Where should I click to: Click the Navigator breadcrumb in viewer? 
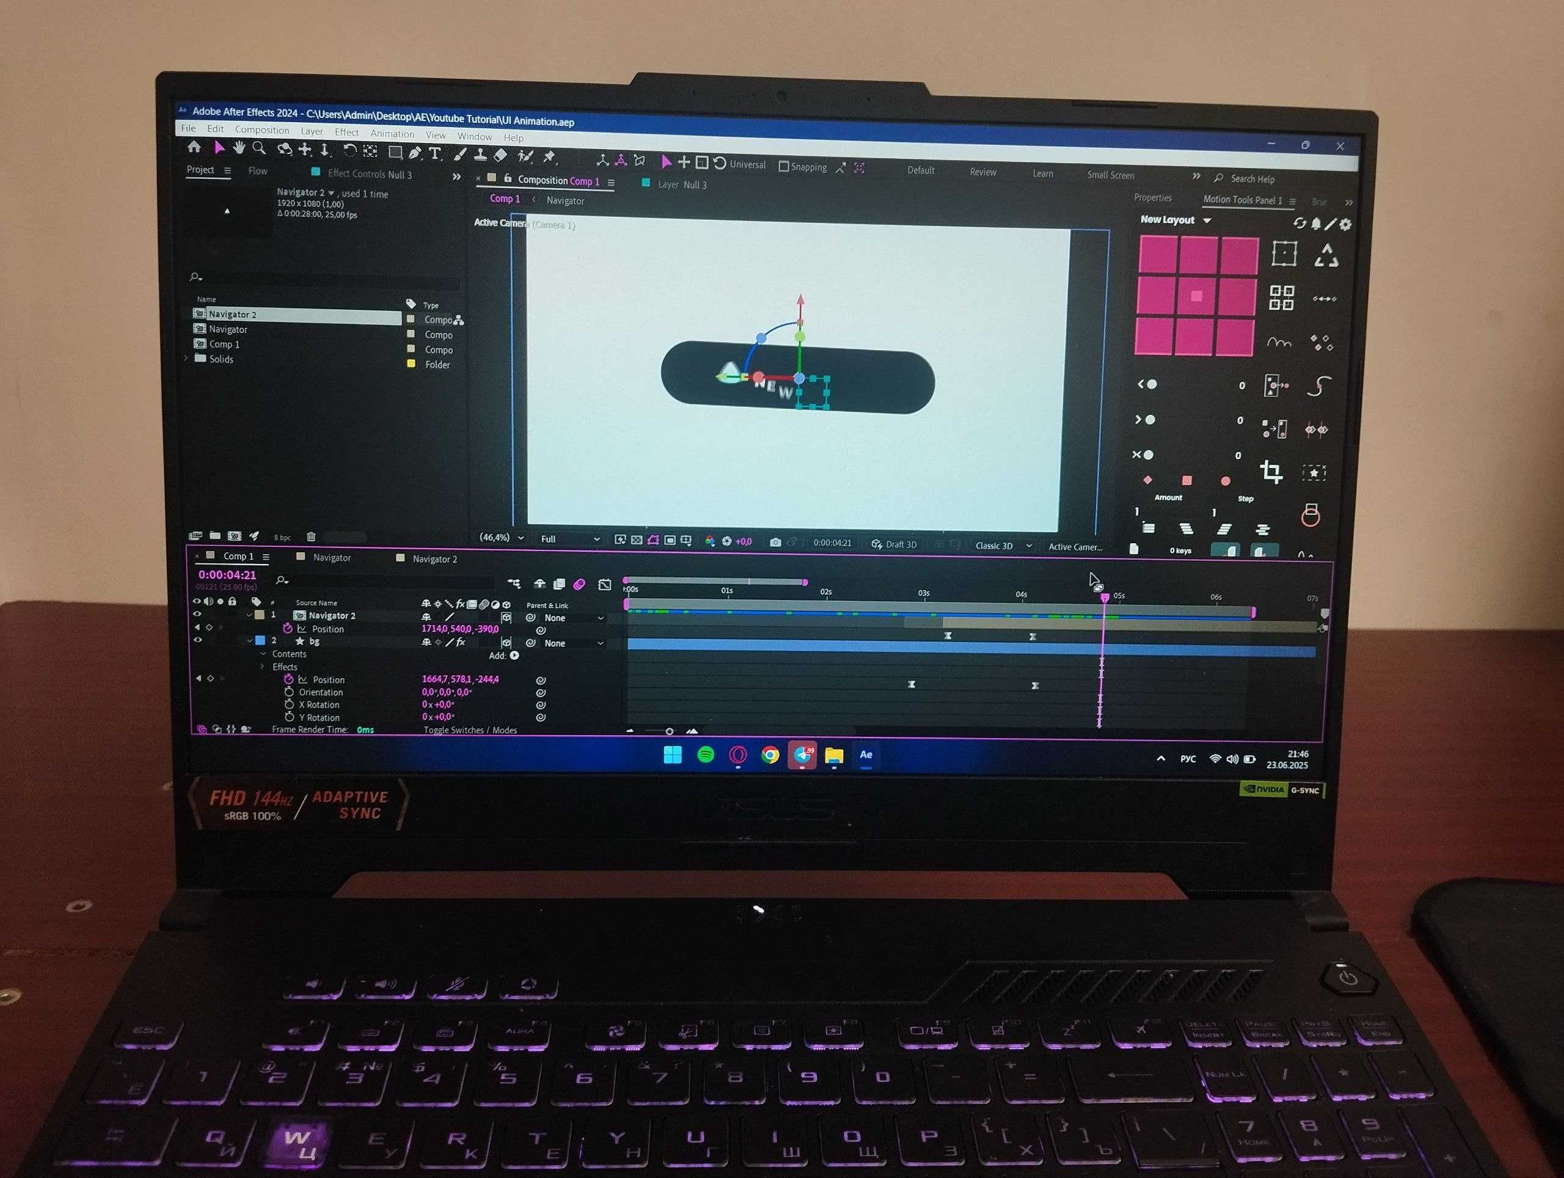point(565,201)
